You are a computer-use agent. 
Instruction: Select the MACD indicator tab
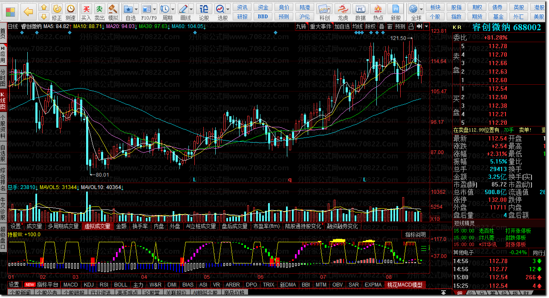pos(71,284)
